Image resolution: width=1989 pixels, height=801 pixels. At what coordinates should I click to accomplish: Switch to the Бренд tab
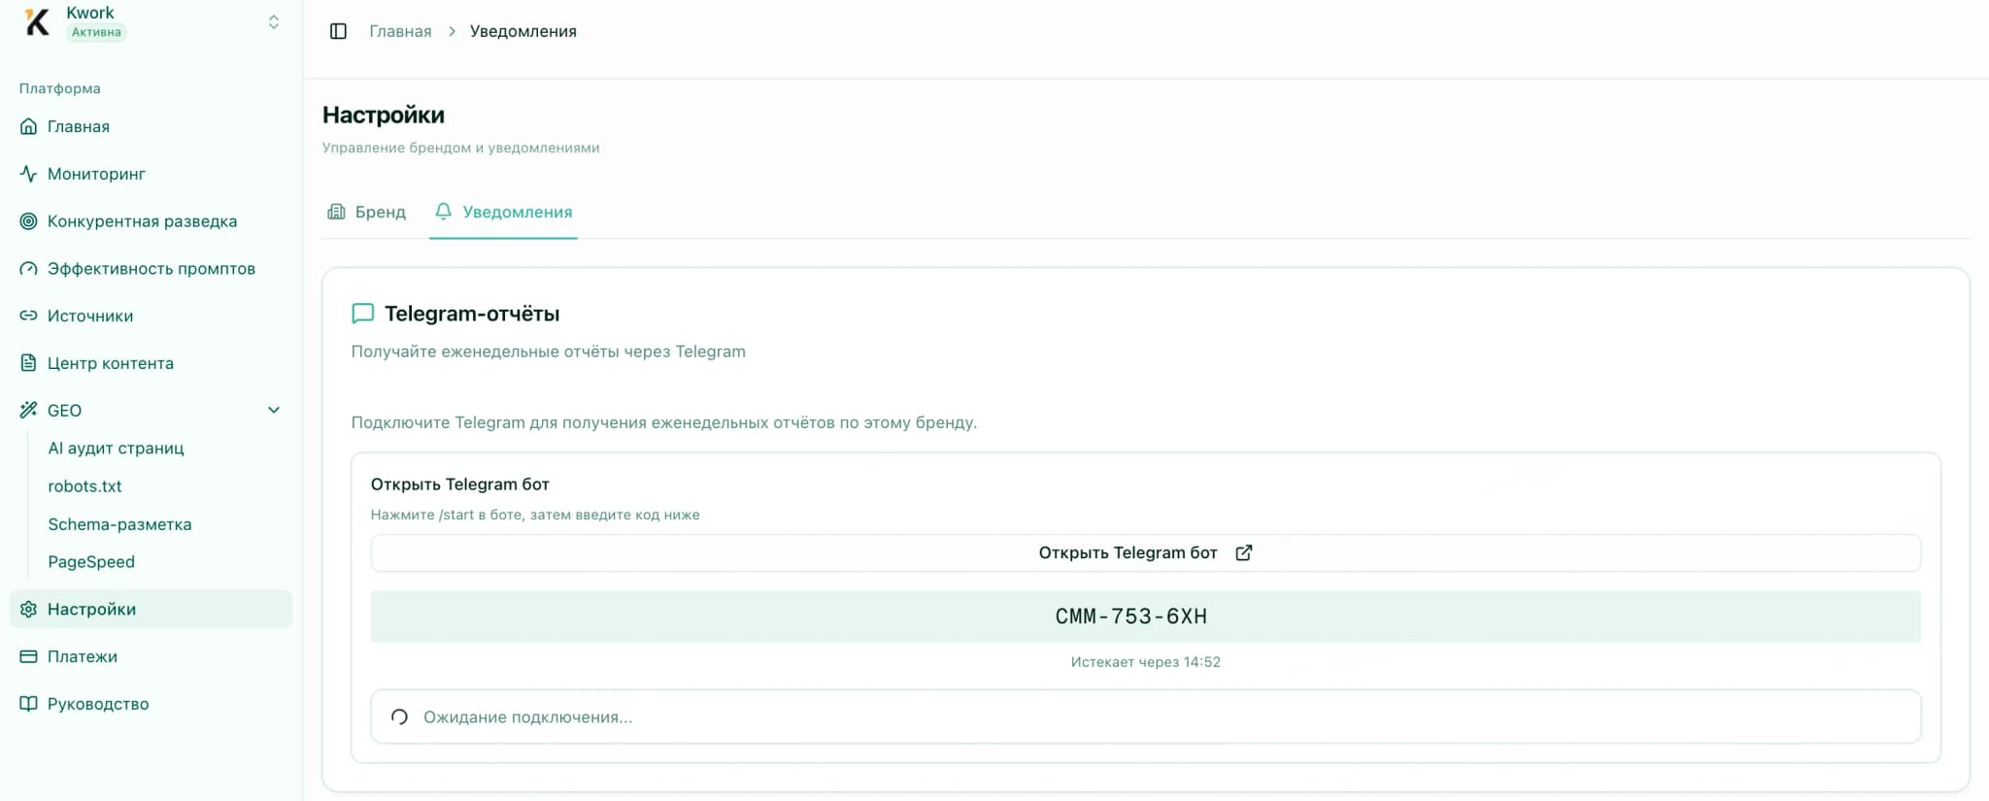point(367,212)
